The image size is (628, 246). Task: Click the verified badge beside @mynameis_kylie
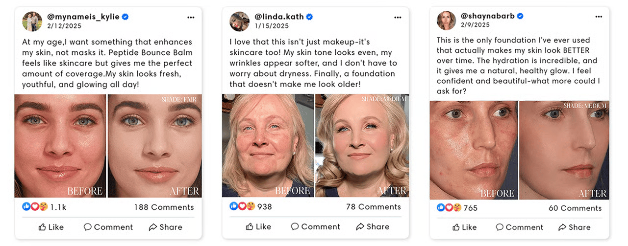pos(126,17)
